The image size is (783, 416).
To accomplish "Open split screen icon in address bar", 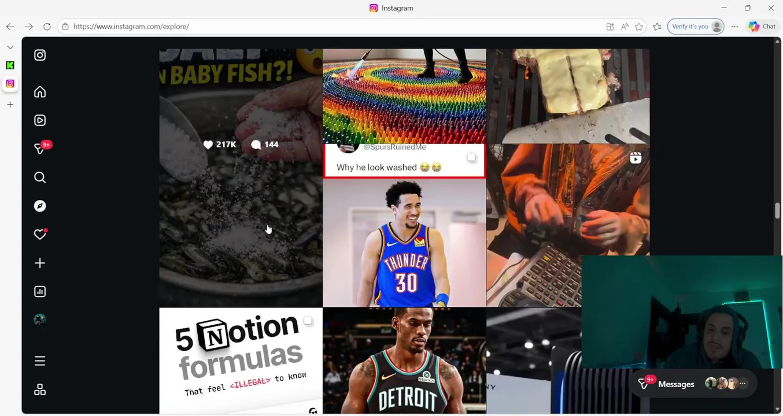I will pos(610,27).
